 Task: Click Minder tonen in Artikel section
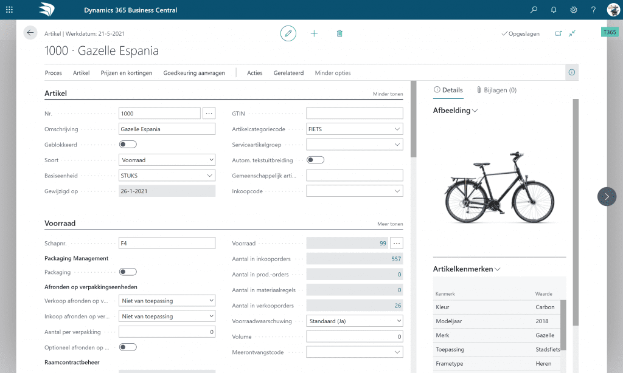[388, 94]
